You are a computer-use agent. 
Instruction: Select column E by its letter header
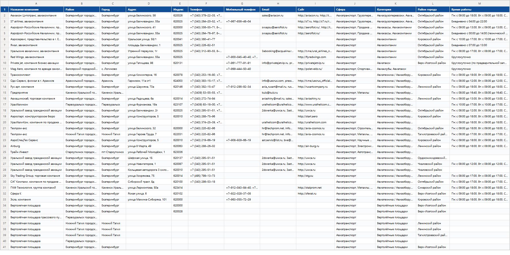180,3
